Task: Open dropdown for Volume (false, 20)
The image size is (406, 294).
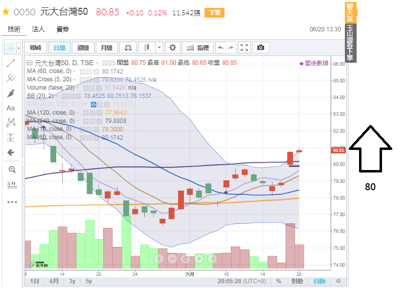Action: pos(78,88)
